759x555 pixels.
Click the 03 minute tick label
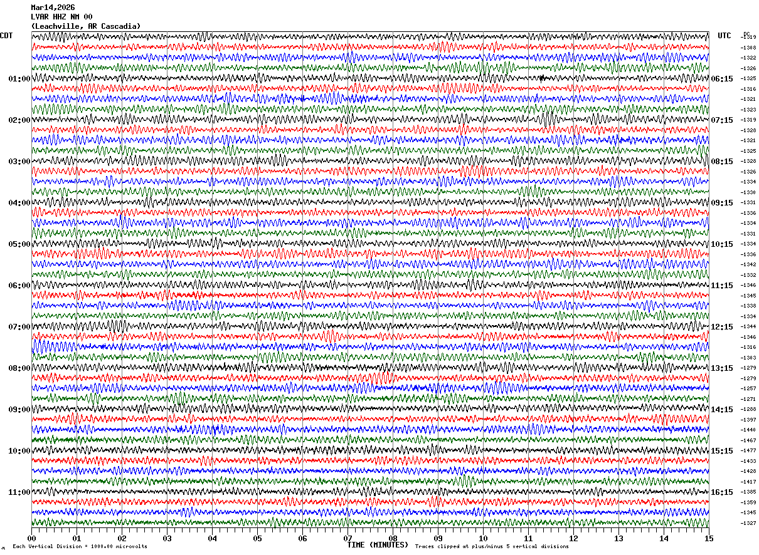click(167, 538)
